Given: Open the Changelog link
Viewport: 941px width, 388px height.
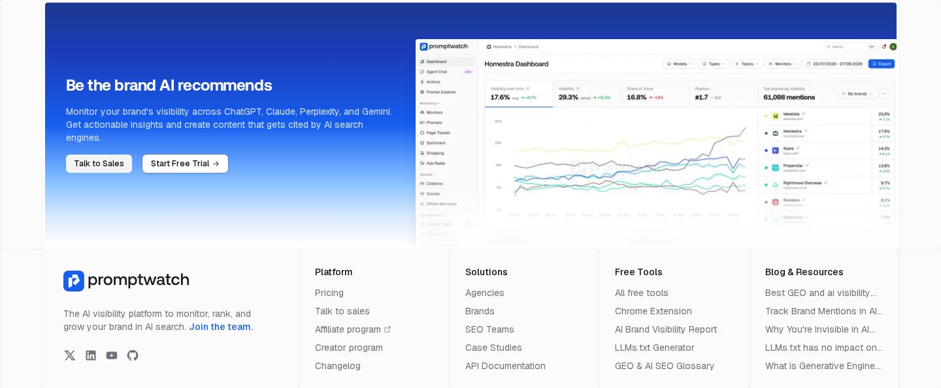Looking at the screenshot, I should pyautogui.click(x=338, y=366).
